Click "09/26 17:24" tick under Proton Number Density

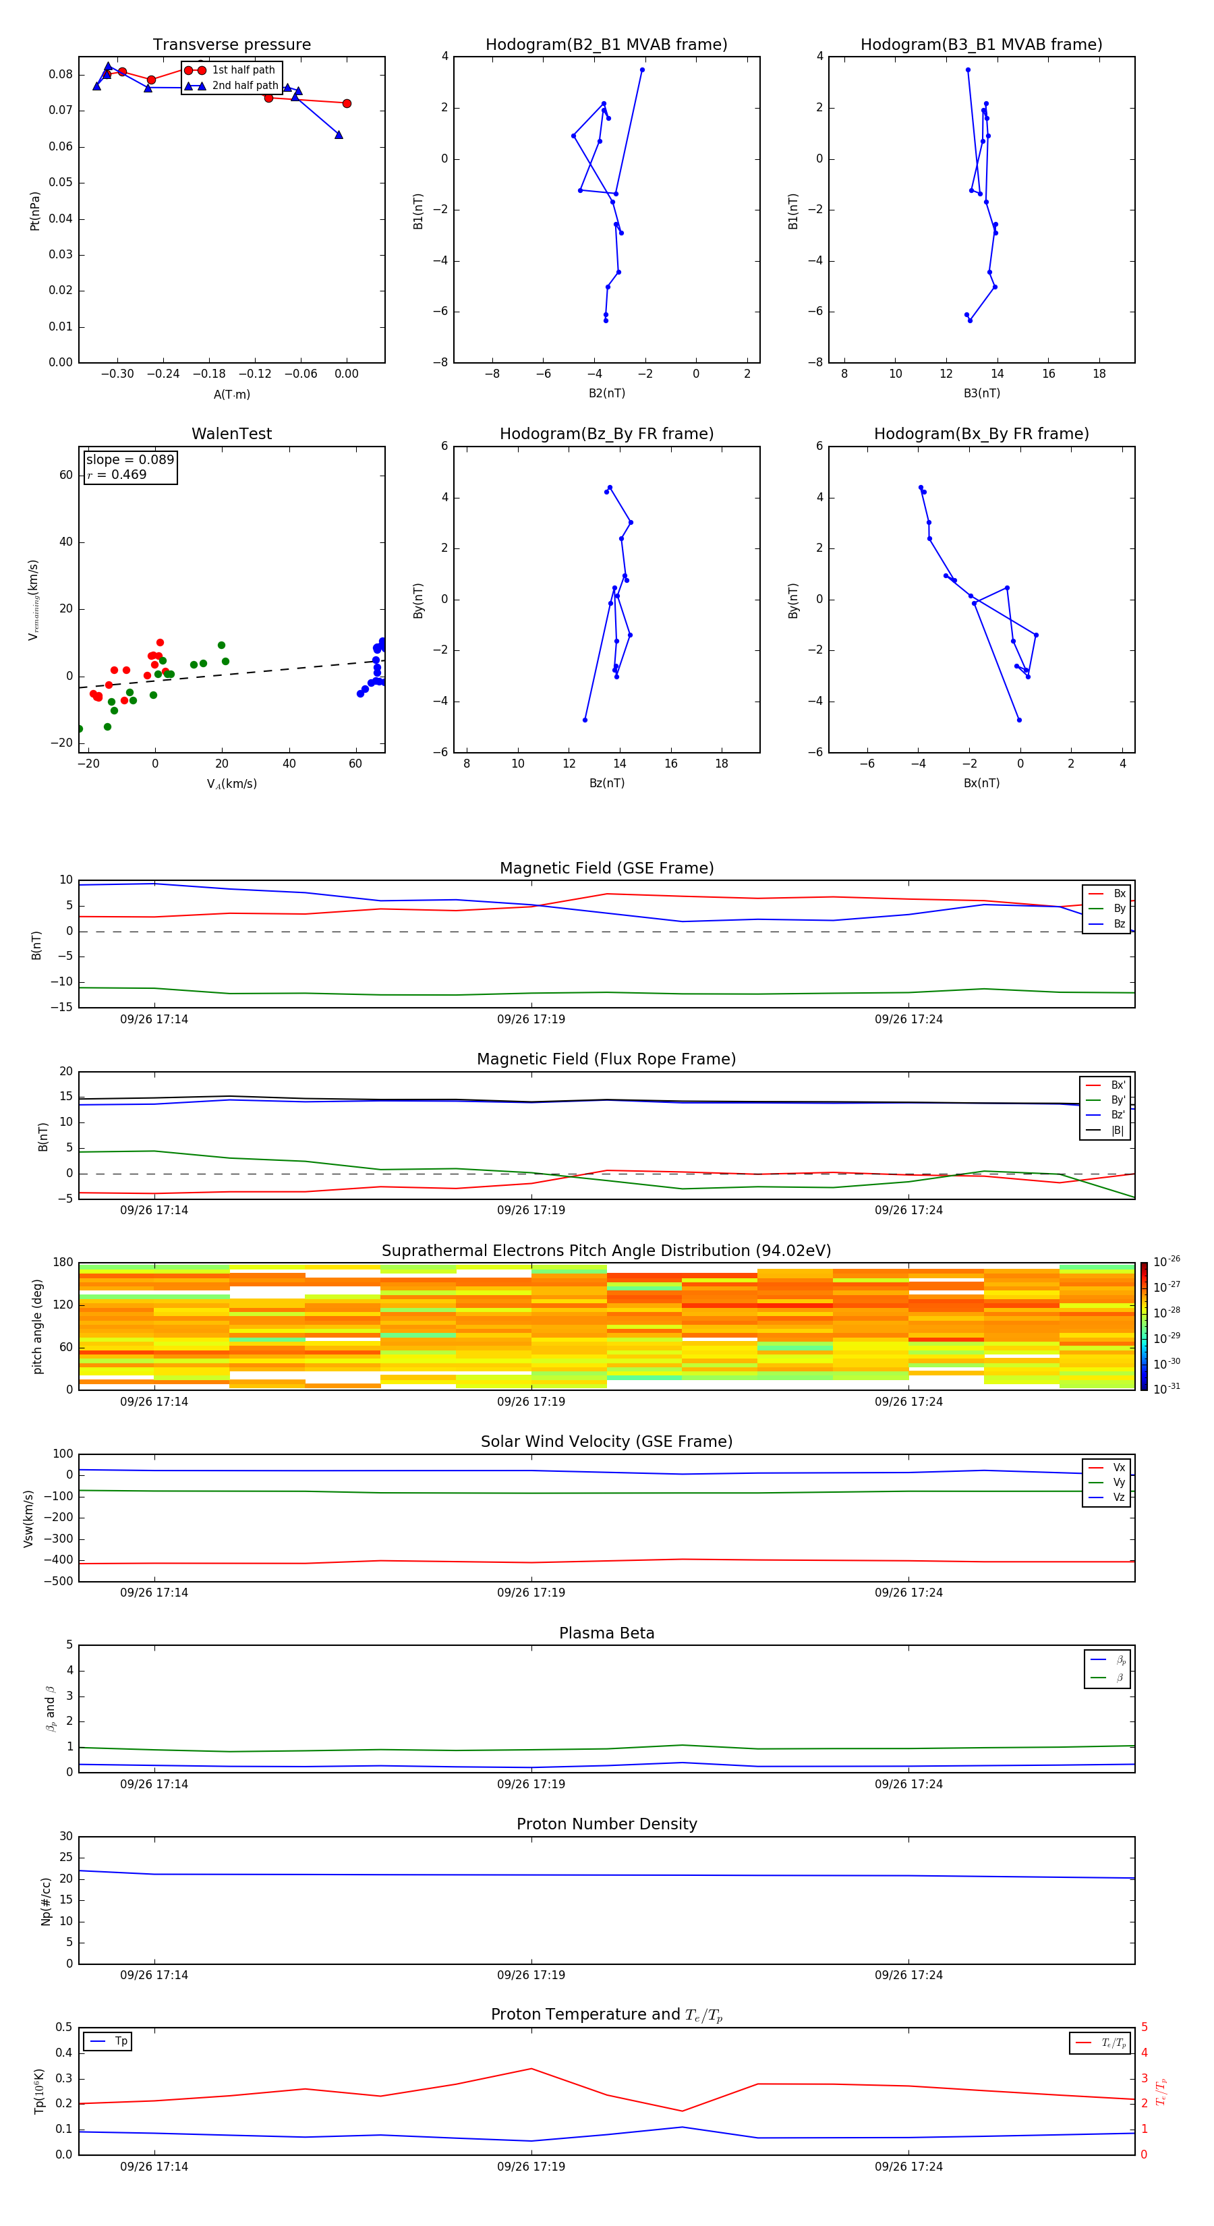(908, 1974)
